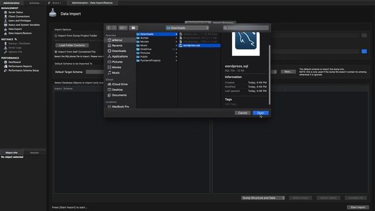Select Administration - Data Import/Restore tab
The height and width of the screenshot is (211, 375).
(93, 3)
